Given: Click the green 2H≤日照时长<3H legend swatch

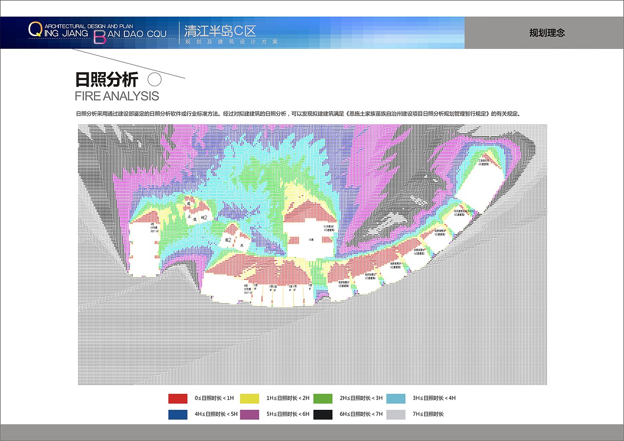Looking at the screenshot, I should pos(323,398).
